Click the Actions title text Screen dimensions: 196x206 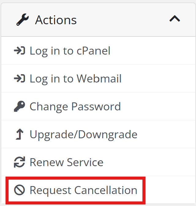pos(56,20)
